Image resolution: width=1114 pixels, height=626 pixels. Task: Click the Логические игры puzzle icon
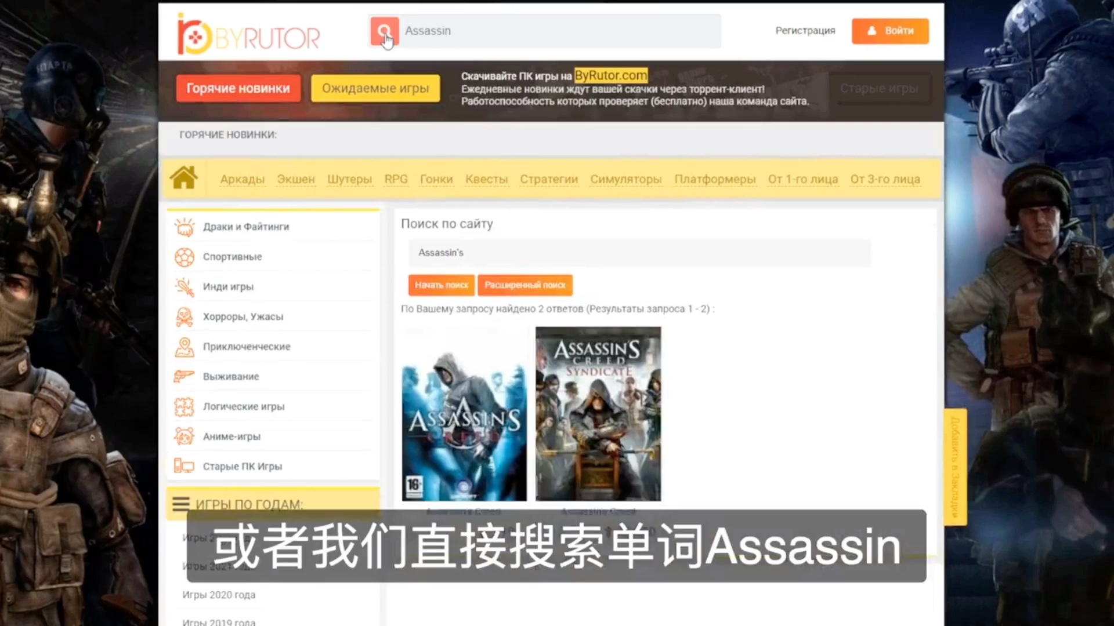(185, 407)
